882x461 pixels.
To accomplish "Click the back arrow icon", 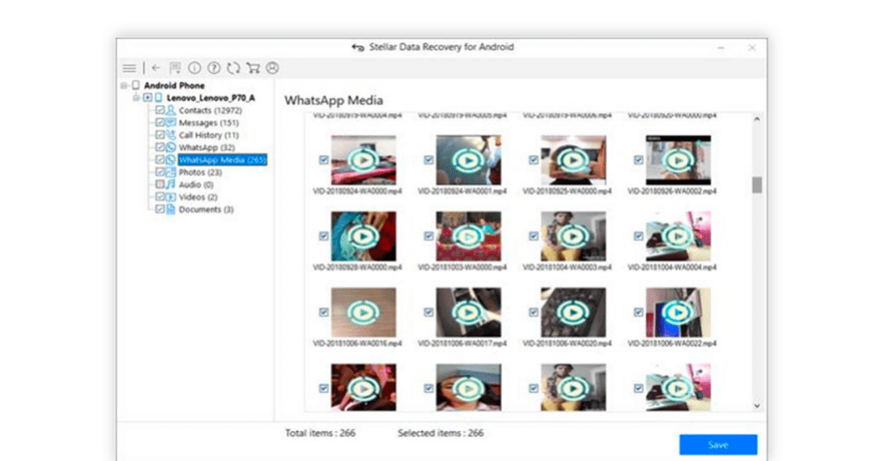I will pyautogui.click(x=156, y=68).
